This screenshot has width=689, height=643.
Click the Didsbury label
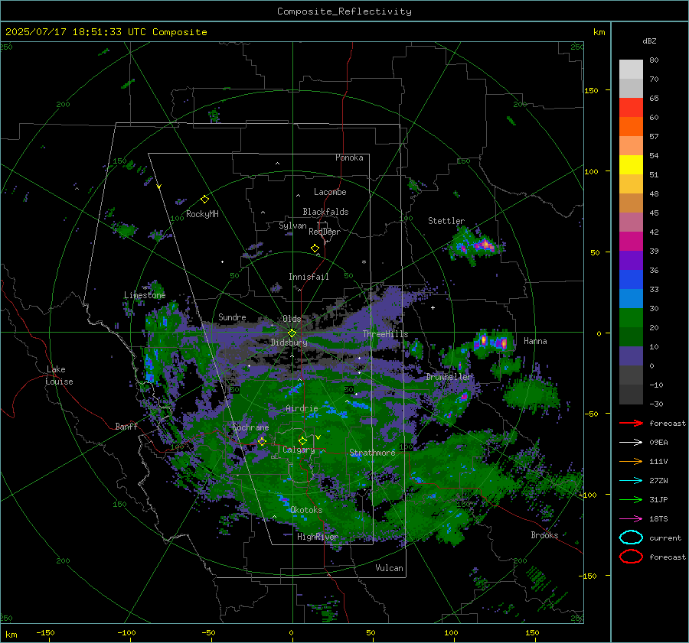click(x=289, y=343)
